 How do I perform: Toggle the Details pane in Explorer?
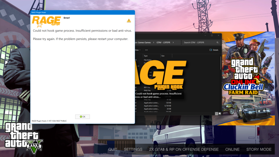click(x=214, y=50)
